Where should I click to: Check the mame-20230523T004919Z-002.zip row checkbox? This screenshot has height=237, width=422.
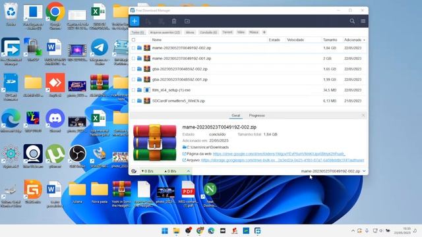click(133, 48)
